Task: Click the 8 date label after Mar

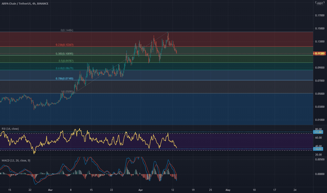Action: pyautogui.click(x=71, y=190)
